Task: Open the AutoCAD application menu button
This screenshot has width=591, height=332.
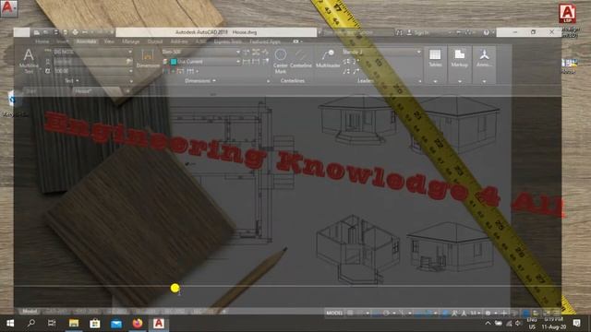Action: click(x=8, y=8)
